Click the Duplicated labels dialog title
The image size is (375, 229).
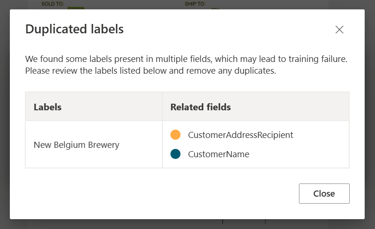(74, 29)
